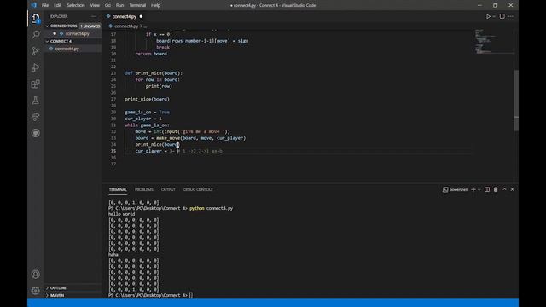
Task: Open the Help menu
Action: pos(155,5)
